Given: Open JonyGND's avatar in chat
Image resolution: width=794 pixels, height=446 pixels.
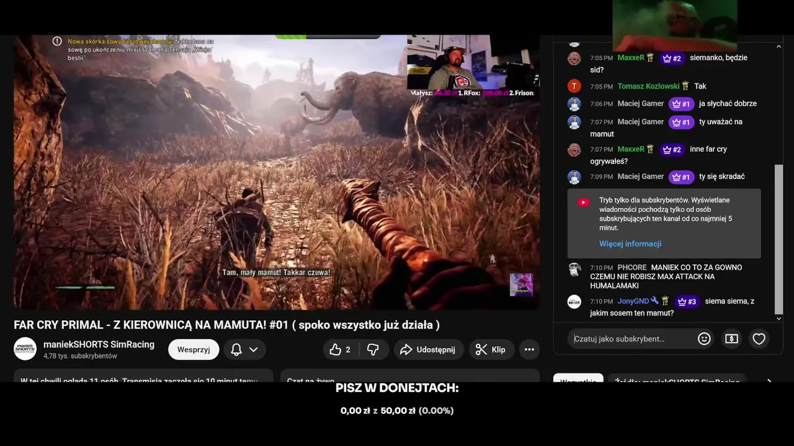Looking at the screenshot, I should point(574,302).
